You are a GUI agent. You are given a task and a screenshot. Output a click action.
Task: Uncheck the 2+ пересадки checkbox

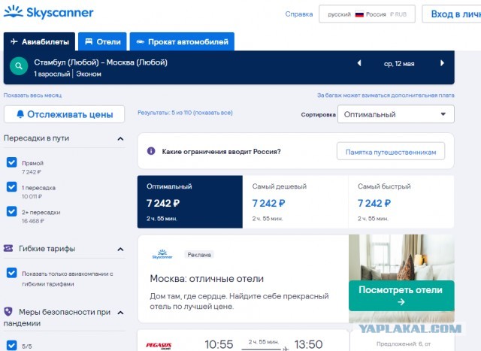coord(12,211)
